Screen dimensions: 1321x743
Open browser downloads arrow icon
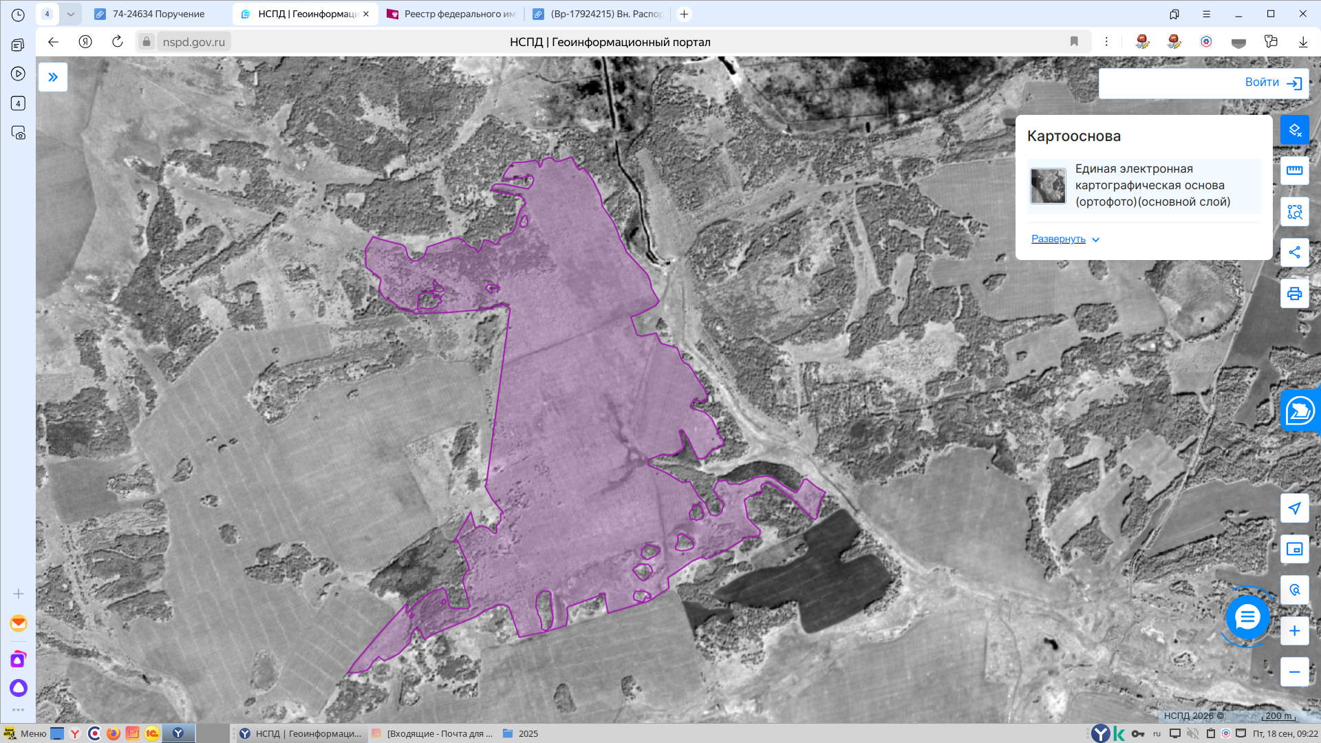pos(1303,42)
